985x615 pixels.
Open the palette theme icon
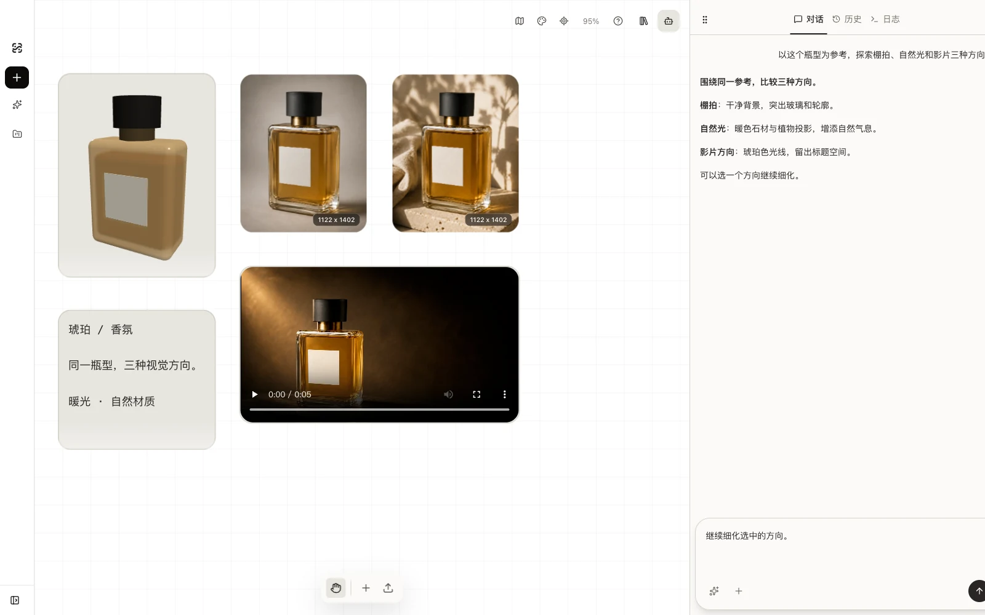coord(542,21)
